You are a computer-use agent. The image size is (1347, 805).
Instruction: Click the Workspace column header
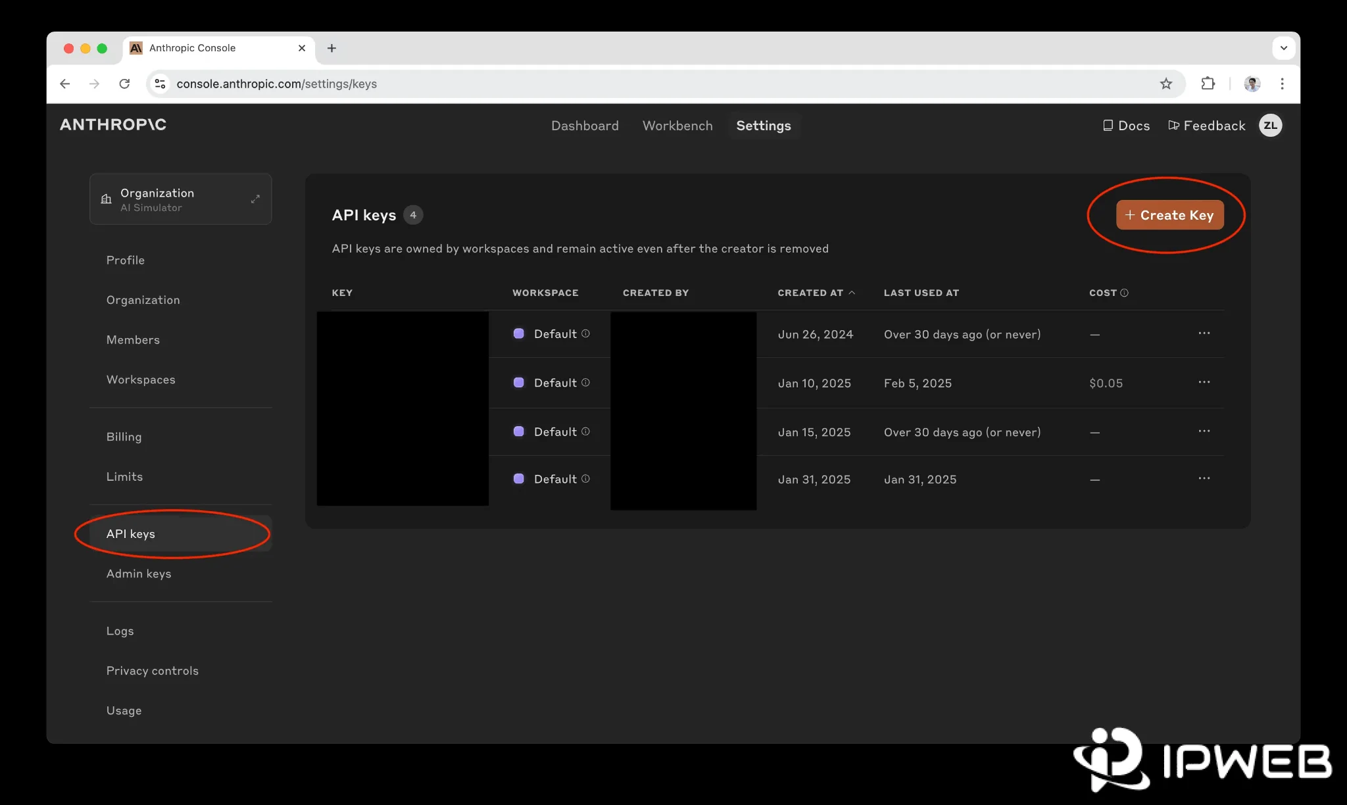545,293
